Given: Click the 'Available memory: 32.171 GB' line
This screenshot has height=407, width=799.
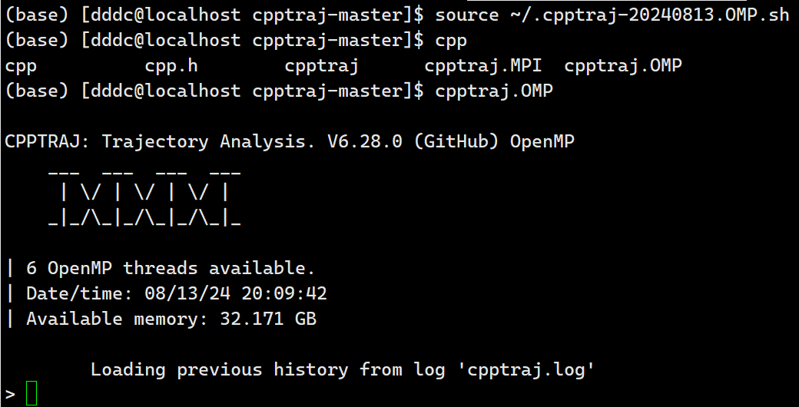Looking at the screenshot, I should pos(171,319).
